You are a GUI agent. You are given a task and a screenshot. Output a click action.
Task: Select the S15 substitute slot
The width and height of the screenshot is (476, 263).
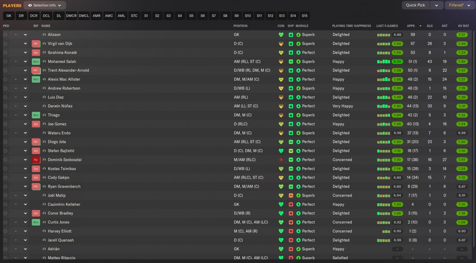click(305, 16)
